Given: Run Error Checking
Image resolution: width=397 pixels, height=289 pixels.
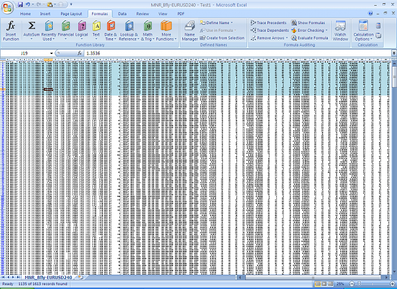Looking at the screenshot, I should pos(308,30).
